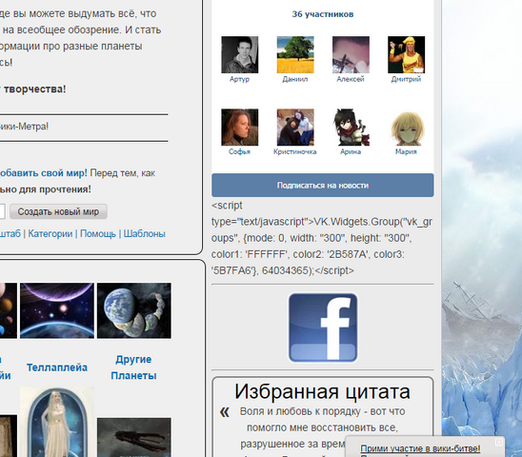Open the white-robed woman statue thumbnail
Image resolution: width=522 pixels, height=457 pixels.
click(57, 422)
